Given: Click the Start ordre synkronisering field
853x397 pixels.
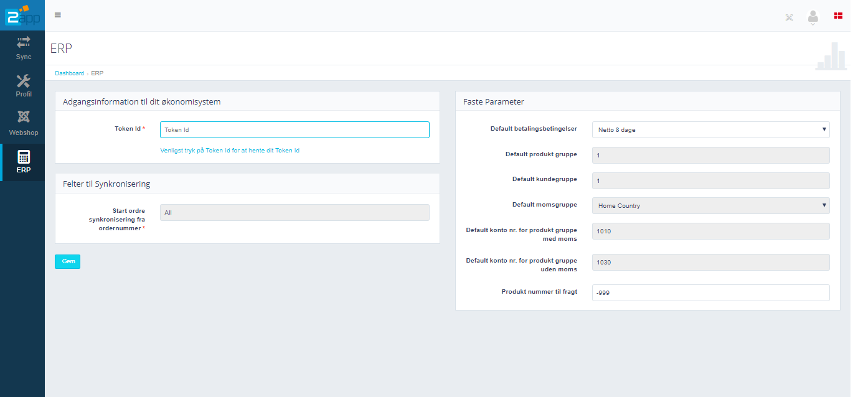Looking at the screenshot, I should [x=295, y=213].
